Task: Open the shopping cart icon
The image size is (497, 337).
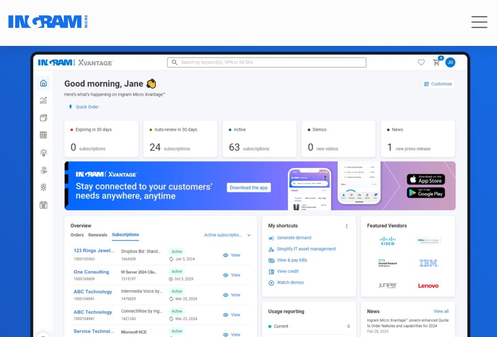Action: [437, 62]
